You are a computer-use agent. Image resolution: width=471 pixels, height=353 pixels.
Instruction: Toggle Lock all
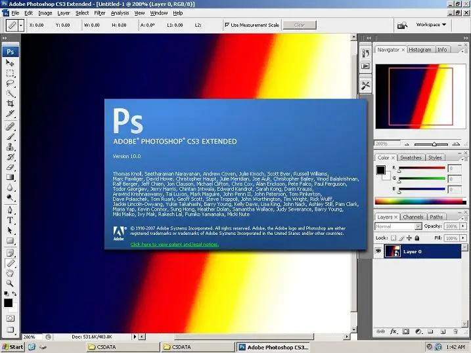click(x=417, y=238)
